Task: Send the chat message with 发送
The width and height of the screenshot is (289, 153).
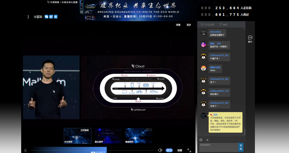Action: click(241, 147)
